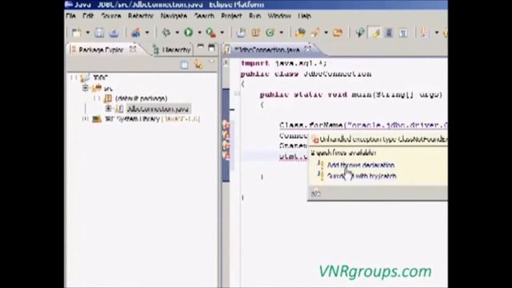Expand the JRE System Library node
512x288 pixels.
(86, 119)
